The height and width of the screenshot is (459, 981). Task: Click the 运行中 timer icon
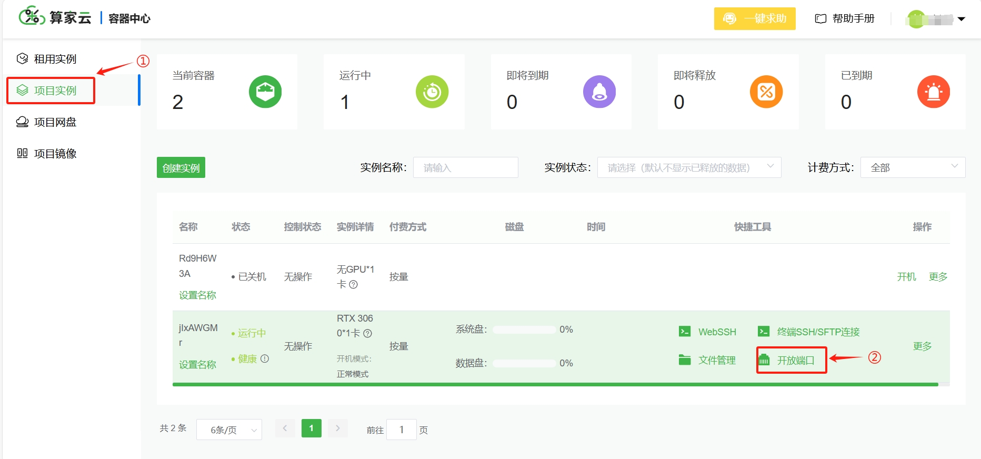tap(432, 92)
